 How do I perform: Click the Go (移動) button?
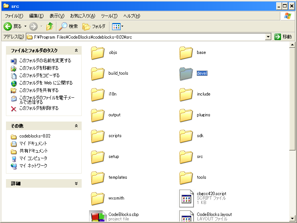tap(283, 37)
